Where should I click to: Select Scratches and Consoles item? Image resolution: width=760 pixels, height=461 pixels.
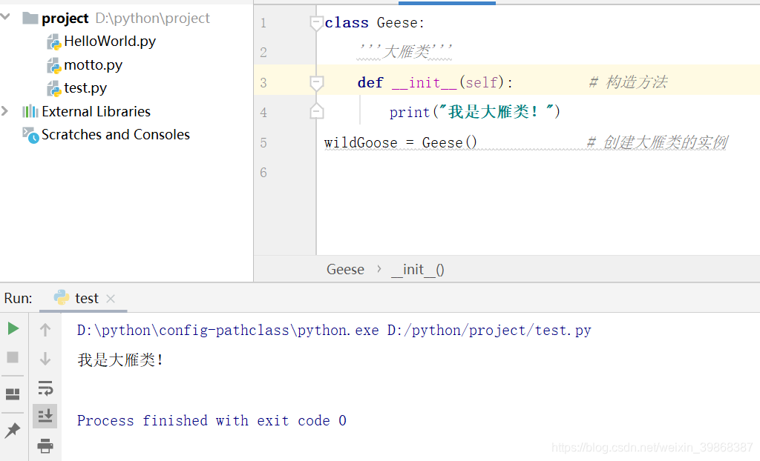coord(115,135)
